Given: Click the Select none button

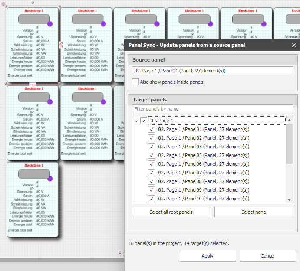Looking at the screenshot, I should point(254,212).
